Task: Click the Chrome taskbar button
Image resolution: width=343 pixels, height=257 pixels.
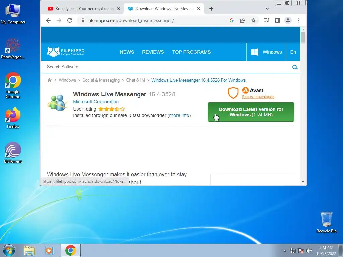Action: click(70, 250)
